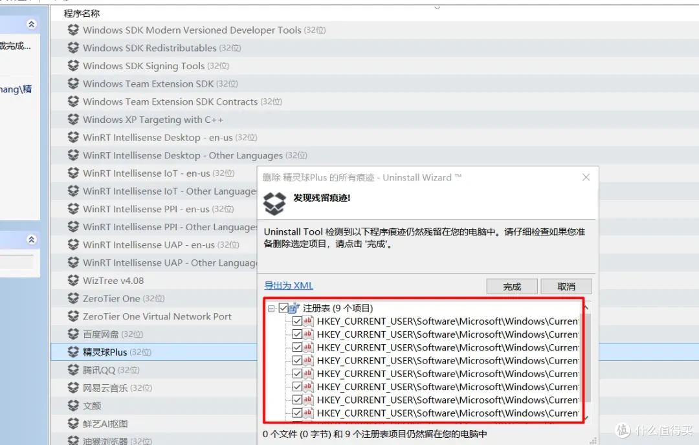Click the WinRT Intellisense UAP Other Languages icon
Image resolution: width=699 pixels, height=445 pixels.
(x=74, y=263)
